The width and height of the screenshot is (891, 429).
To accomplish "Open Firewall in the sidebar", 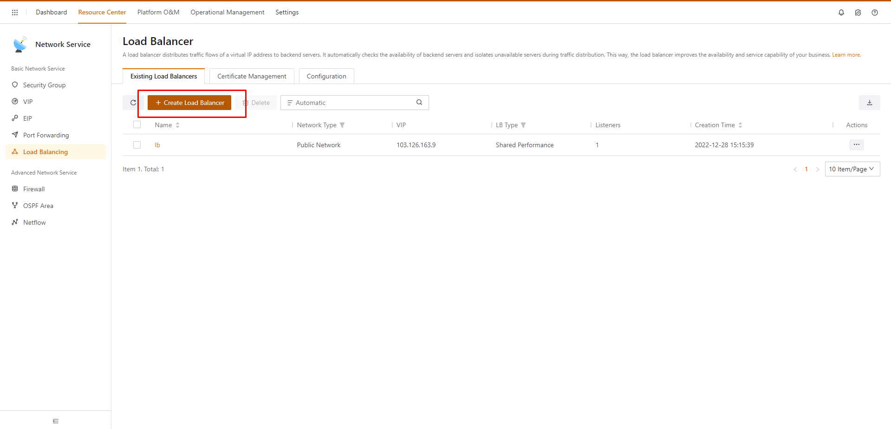I will 34,189.
